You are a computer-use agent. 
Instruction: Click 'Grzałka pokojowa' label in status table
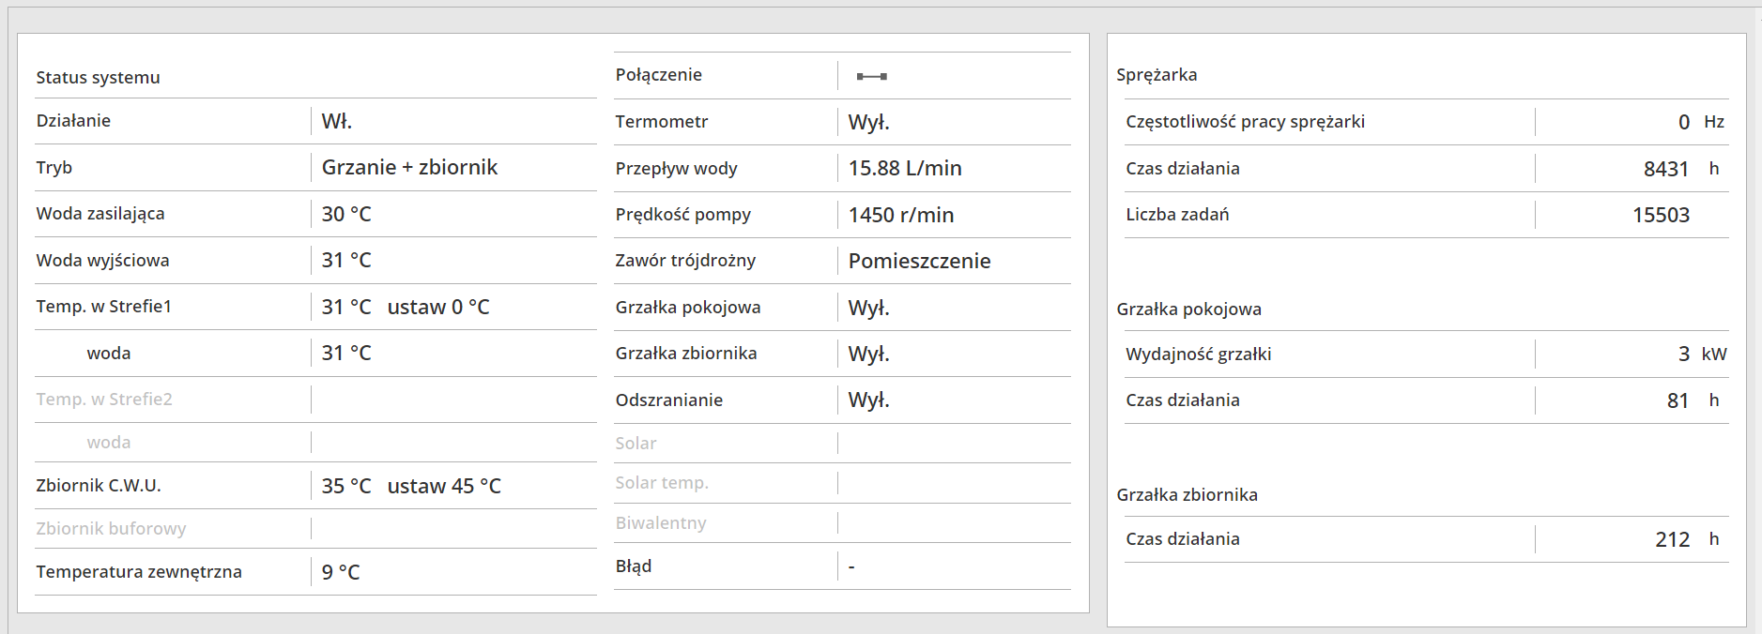pos(687,308)
